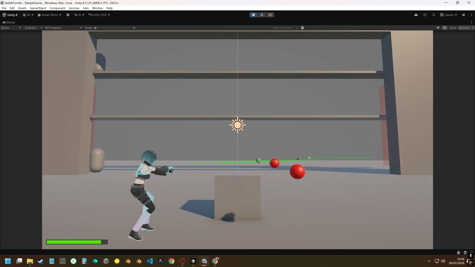This screenshot has height=267, width=475.
Task: Open the Component menu
Action: (58, 8)
